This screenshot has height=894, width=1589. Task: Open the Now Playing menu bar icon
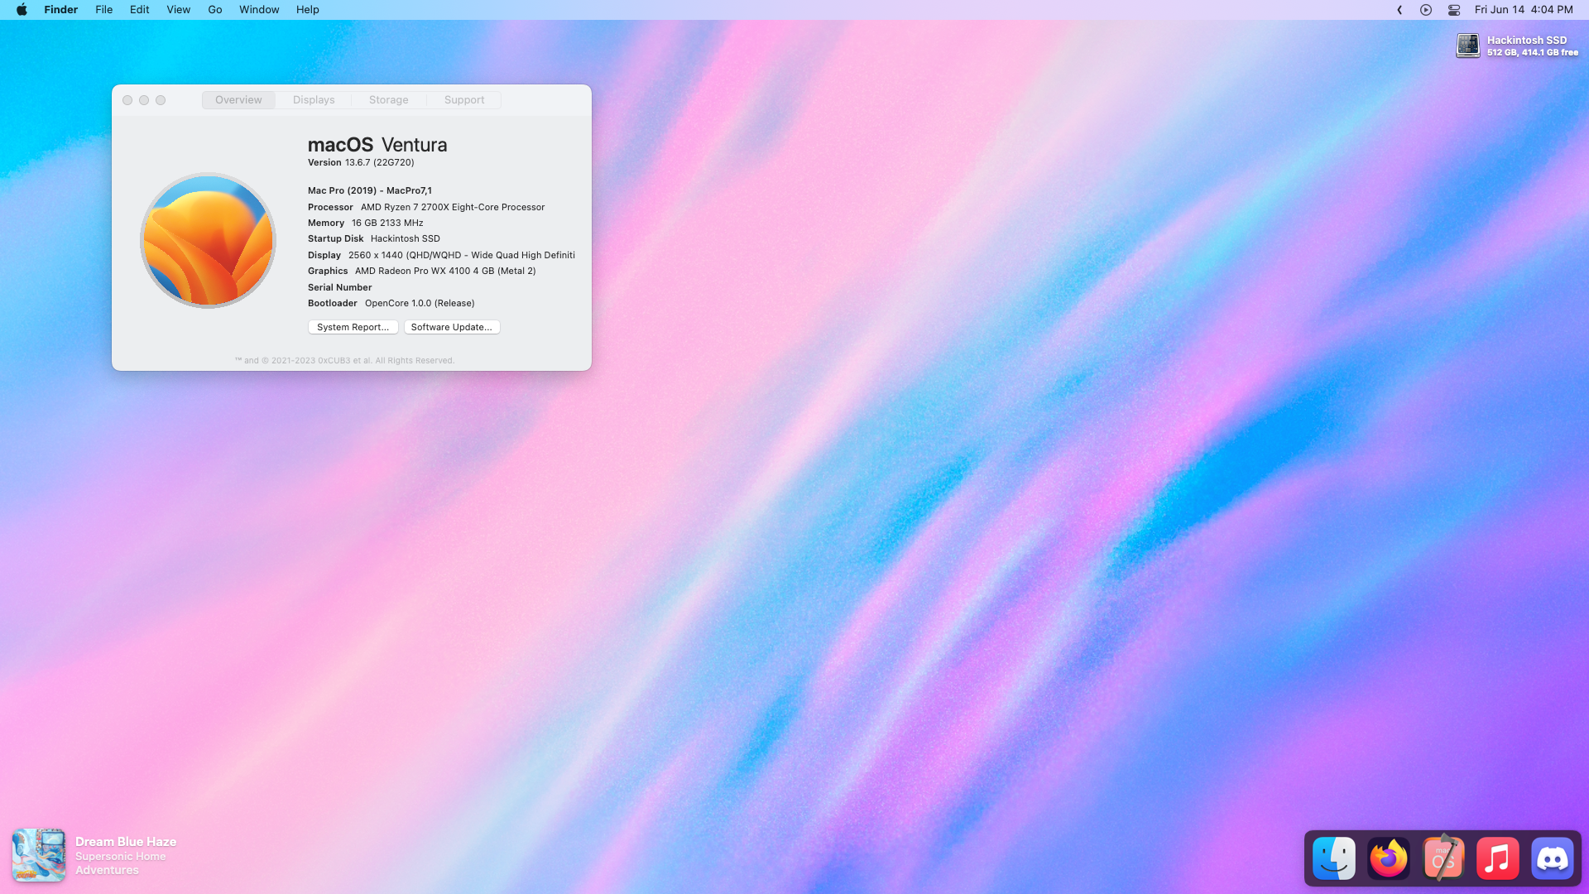pos(1426,10)
